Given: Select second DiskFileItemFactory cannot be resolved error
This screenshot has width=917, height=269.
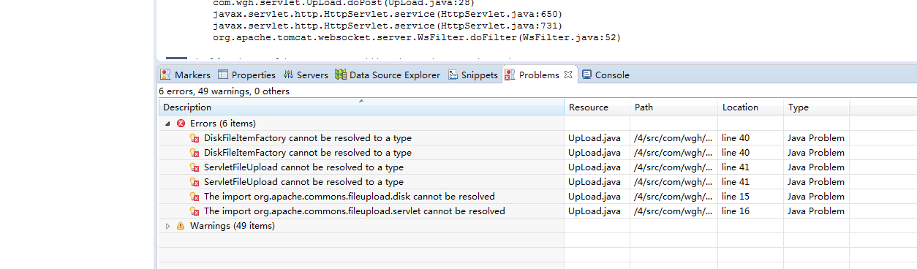Looking at the screenshot, I should click(307, 153).
